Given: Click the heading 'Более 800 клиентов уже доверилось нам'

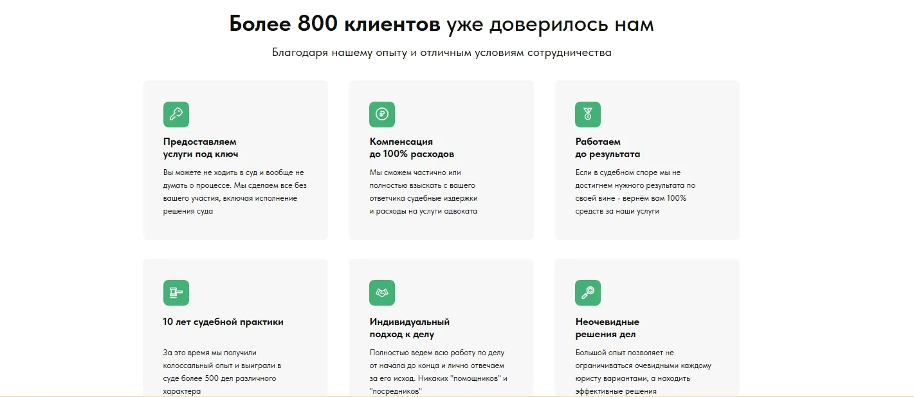Looking at the screenshot, I should click(x=441, y=24).
